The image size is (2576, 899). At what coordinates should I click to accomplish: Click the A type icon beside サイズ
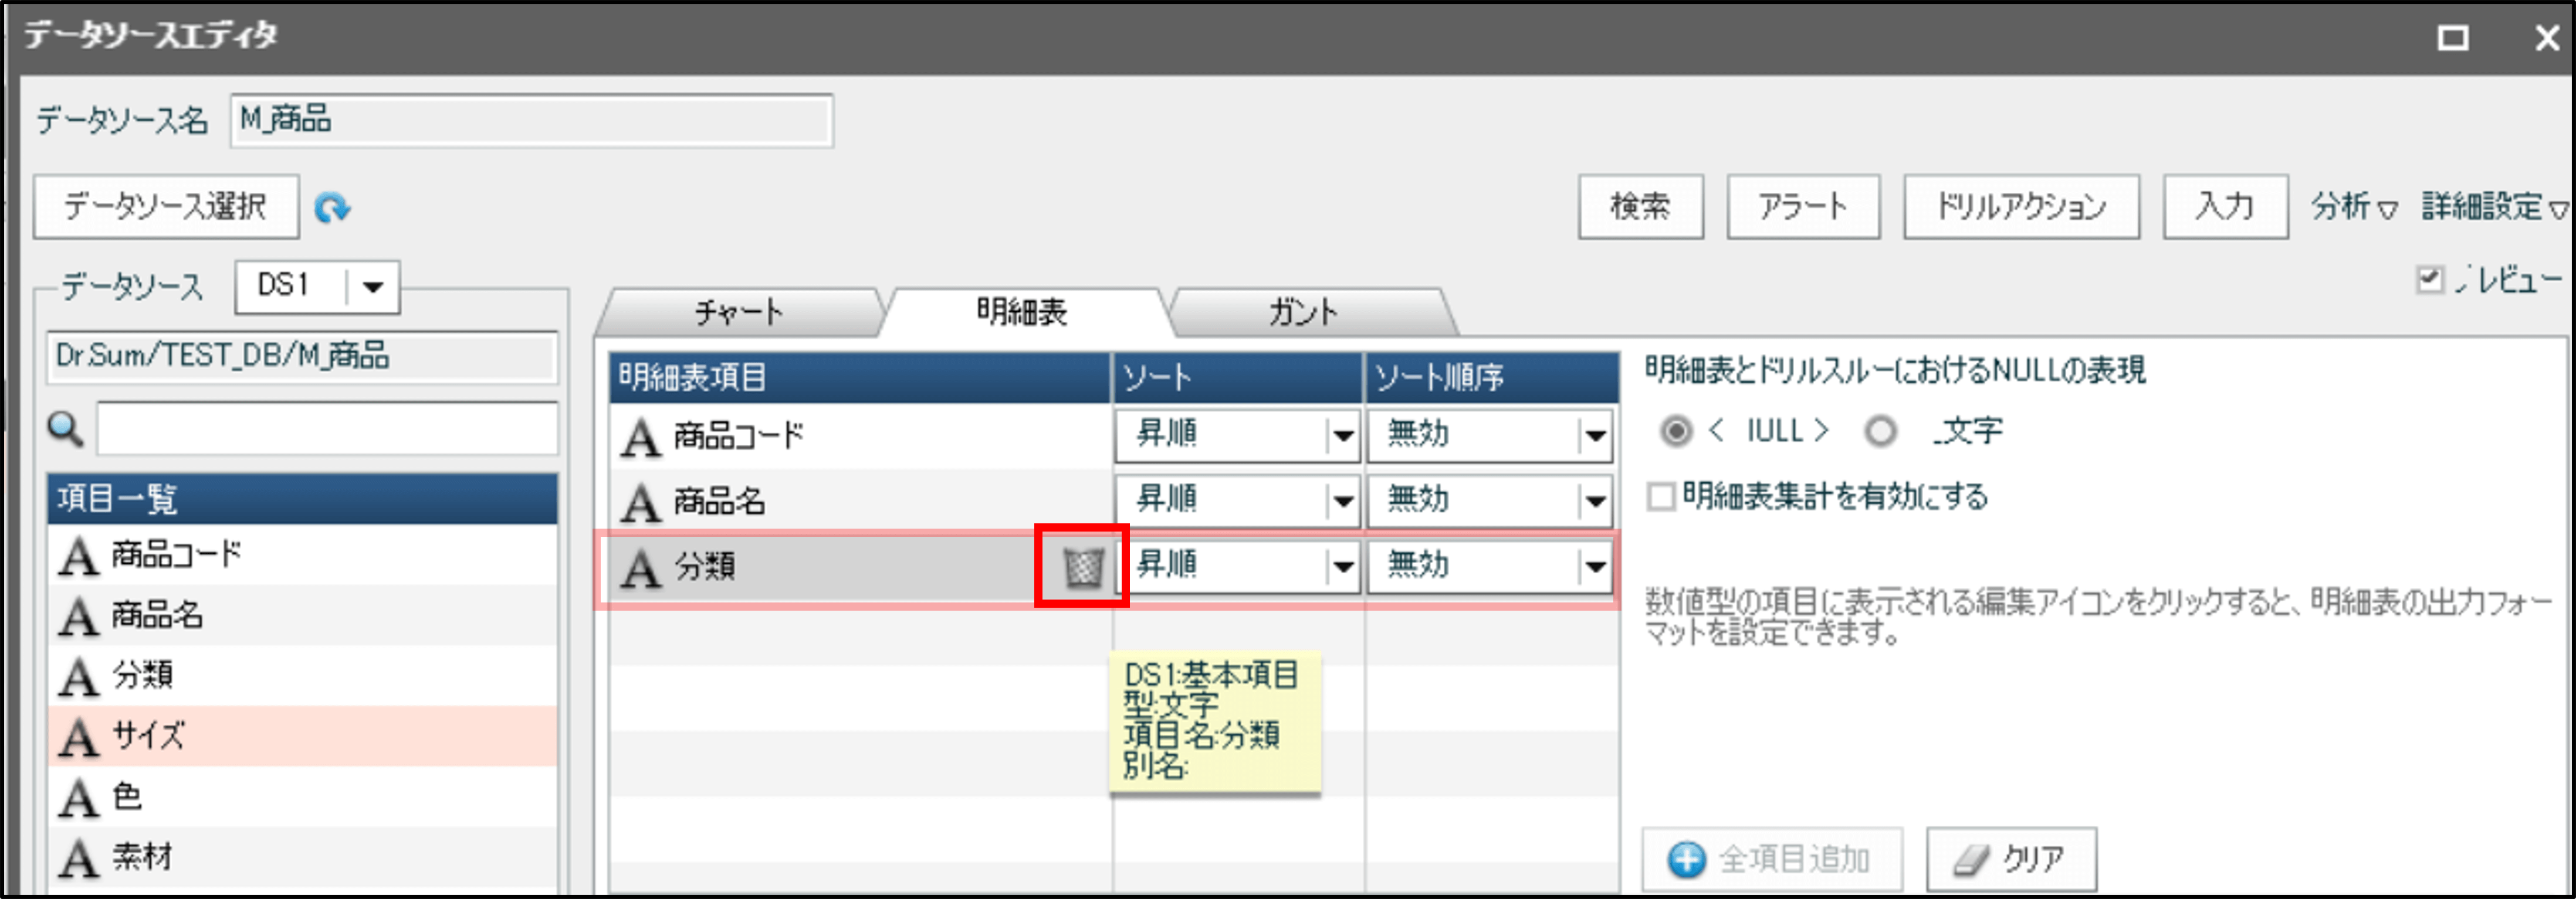tap(78, 737)
